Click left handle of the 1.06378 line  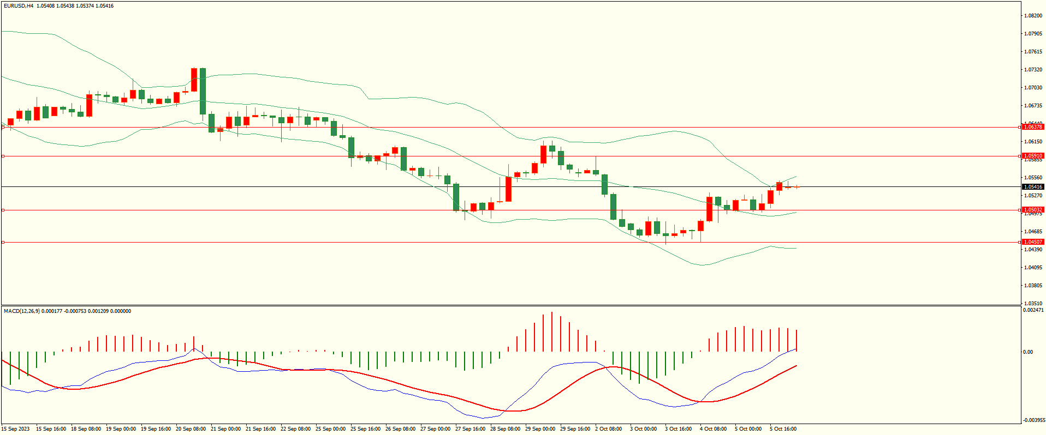coord(3,128)
